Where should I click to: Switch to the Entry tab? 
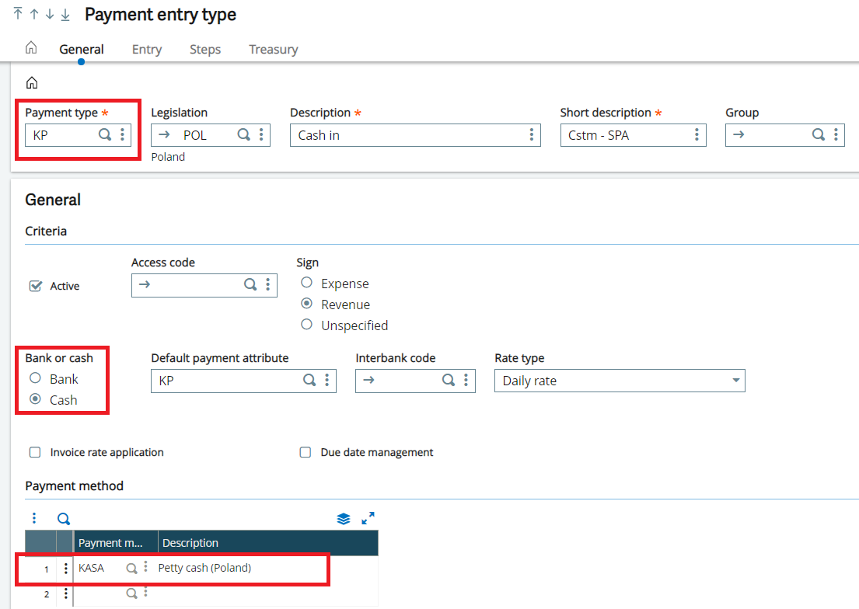coord(146,49)
